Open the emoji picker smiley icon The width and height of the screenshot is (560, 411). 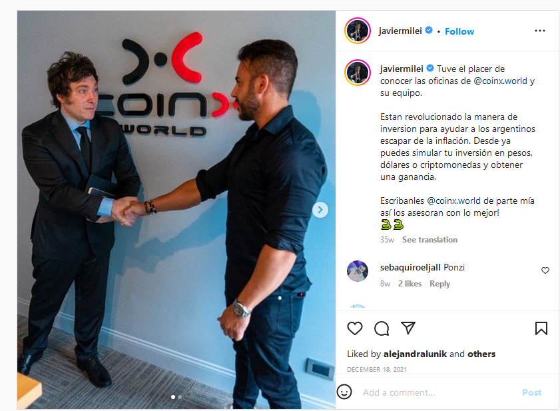[x=344, y=392]
